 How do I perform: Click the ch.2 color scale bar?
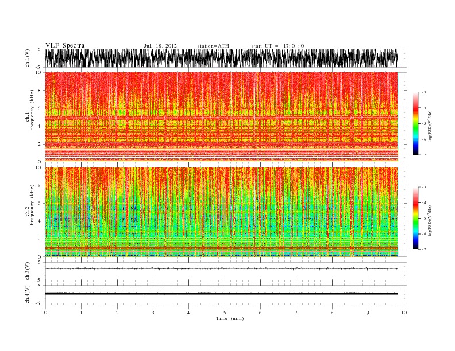click(415, 218)
